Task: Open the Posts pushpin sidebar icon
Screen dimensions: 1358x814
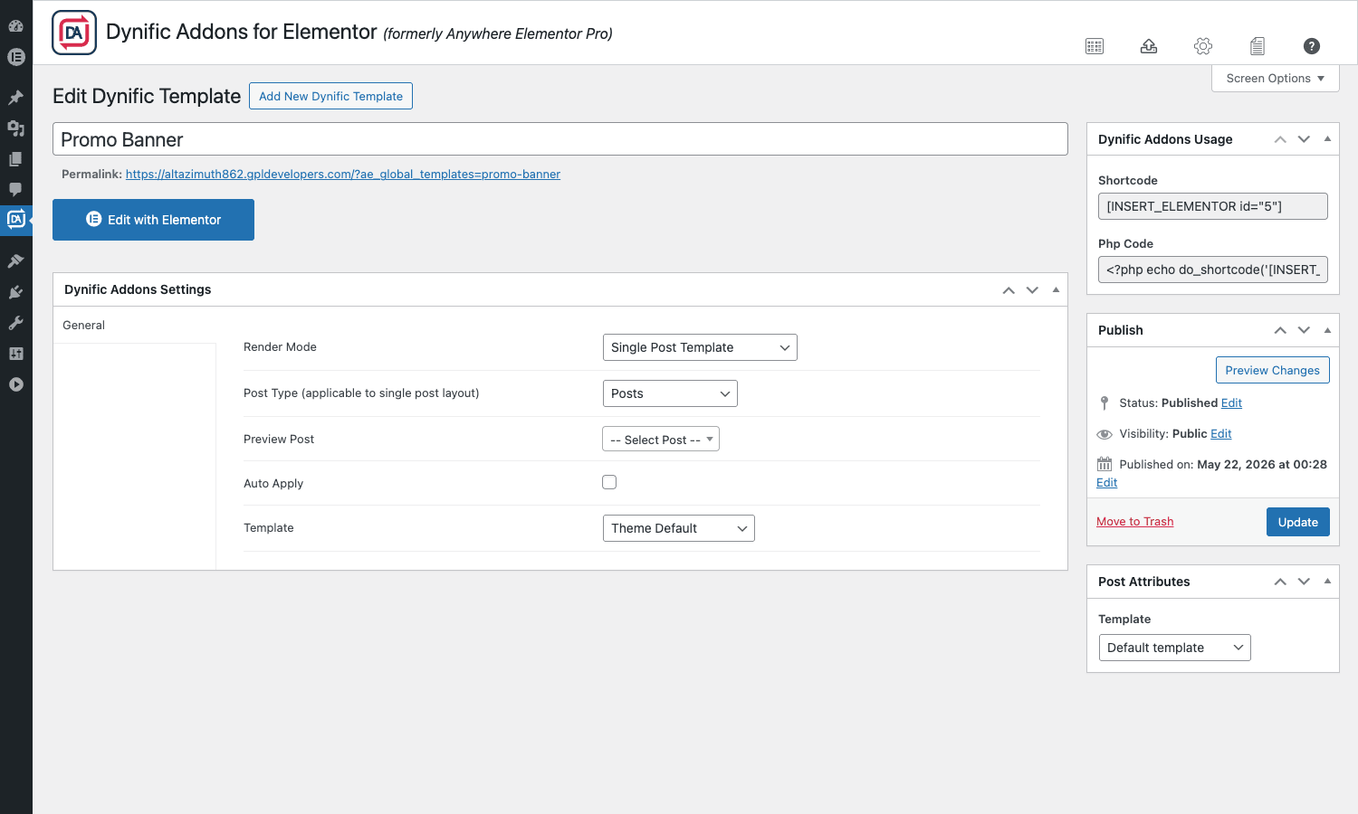Action: (15, 98)
